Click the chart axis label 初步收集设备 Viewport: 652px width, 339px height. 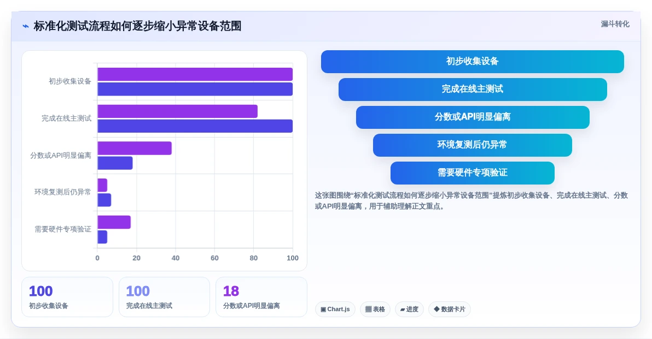pos(70,81)
